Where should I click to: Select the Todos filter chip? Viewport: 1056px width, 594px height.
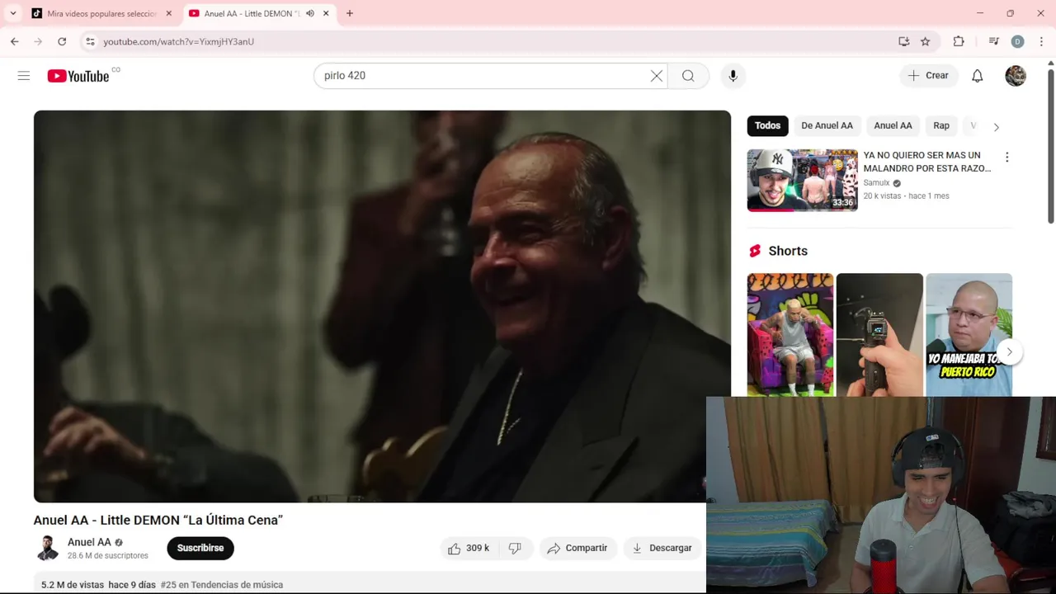(x=767, y=125)
